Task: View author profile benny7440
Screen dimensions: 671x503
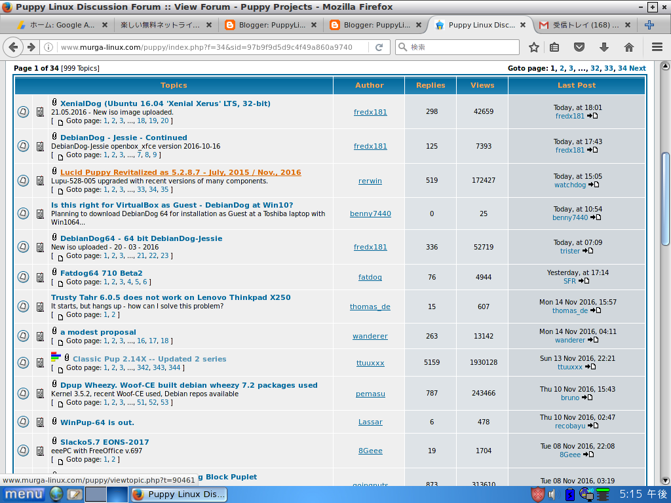Action: coord(371,214)
